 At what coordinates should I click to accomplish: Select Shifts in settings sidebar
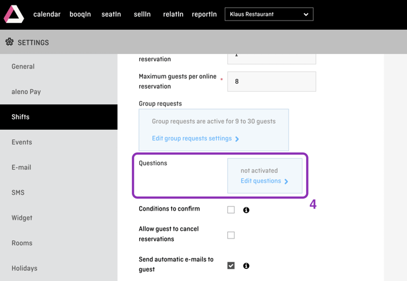click(x=59, y=117)
